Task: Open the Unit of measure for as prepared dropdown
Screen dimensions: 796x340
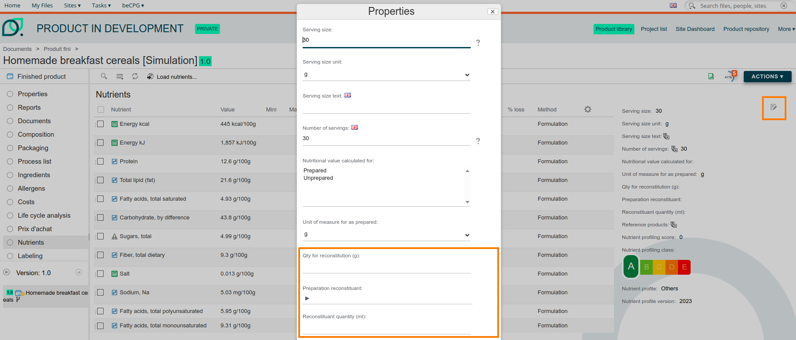Action: tap(386, 235)
